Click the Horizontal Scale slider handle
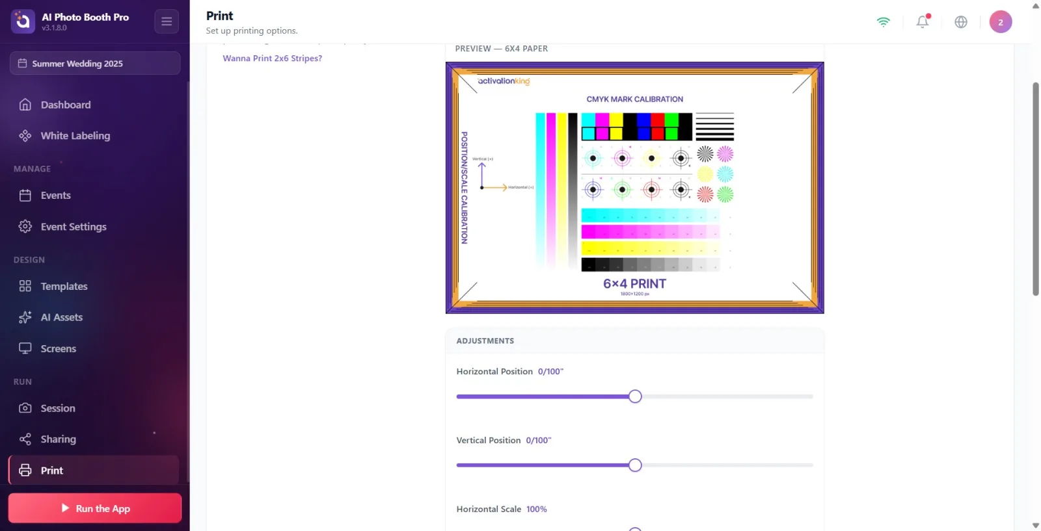Viewport: 1041px width, 531px height. (x=635, y=529)
